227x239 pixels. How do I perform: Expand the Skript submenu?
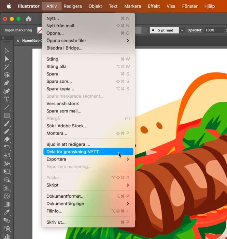point(88,185)
